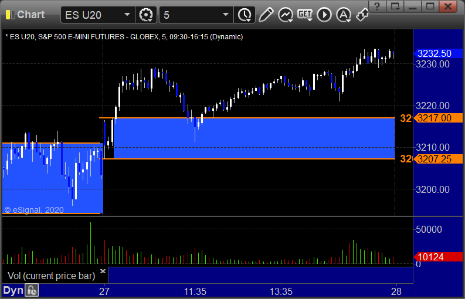Open the alerts 'A' circle icon
This screenshot has height=299, width=465.
[x=344, y=15]
